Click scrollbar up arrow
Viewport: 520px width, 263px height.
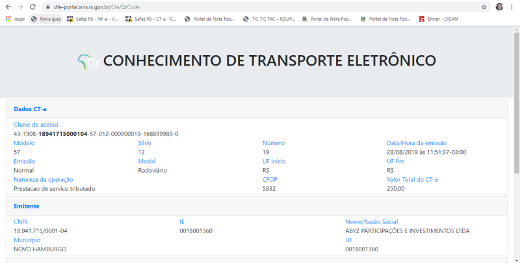[517, 29]
